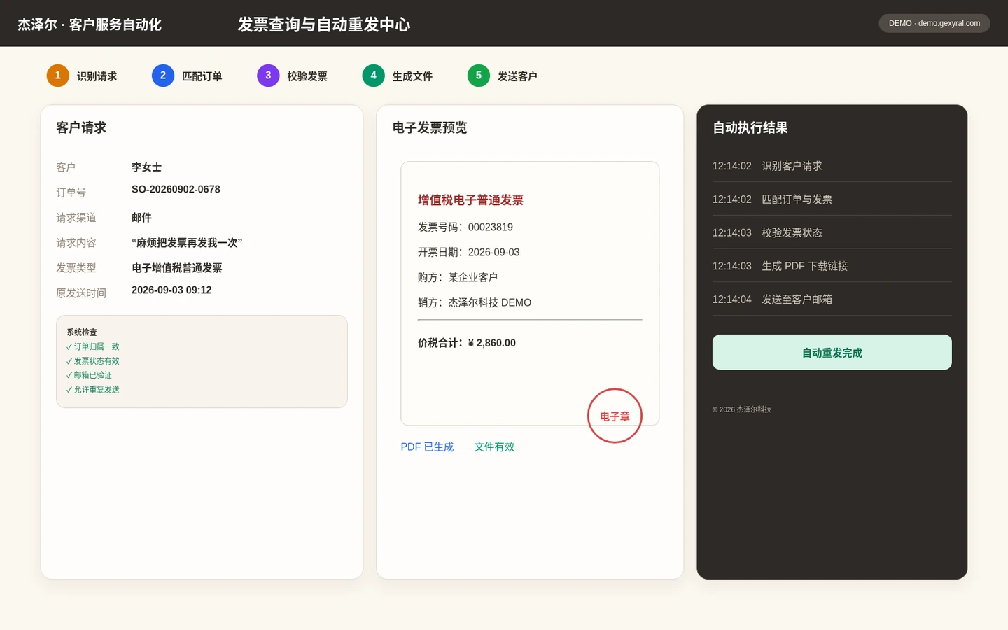Screen dimensions: 1008x630
Task: Click the PDF 已生成 link
Action: click(x=427, y=447)
